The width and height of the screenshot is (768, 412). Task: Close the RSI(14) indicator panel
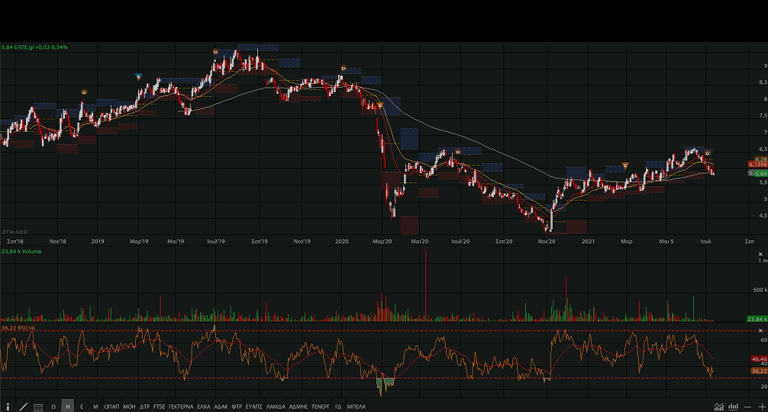(760, 330)
